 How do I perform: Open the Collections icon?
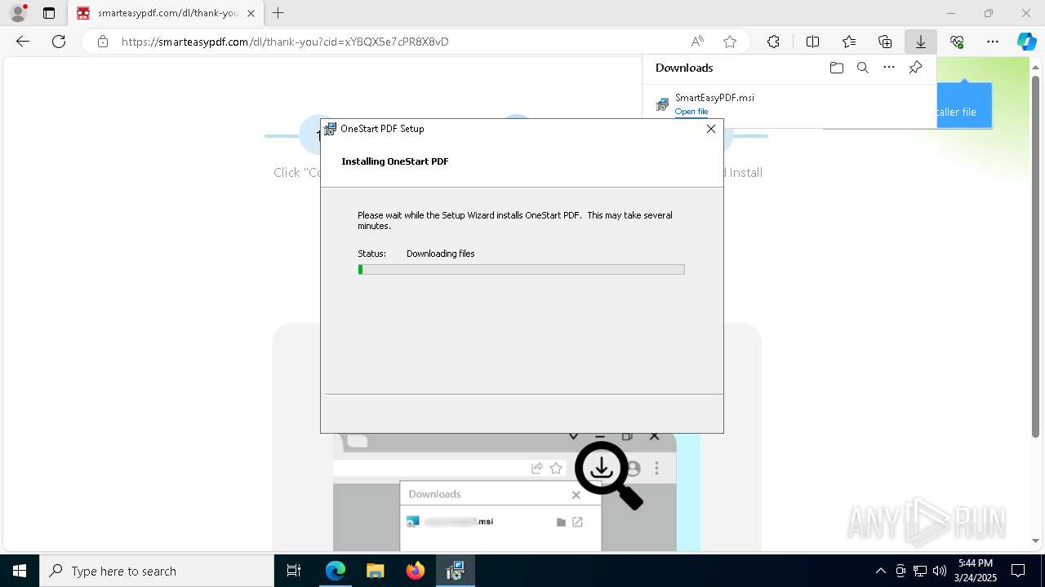coord(885,42)
